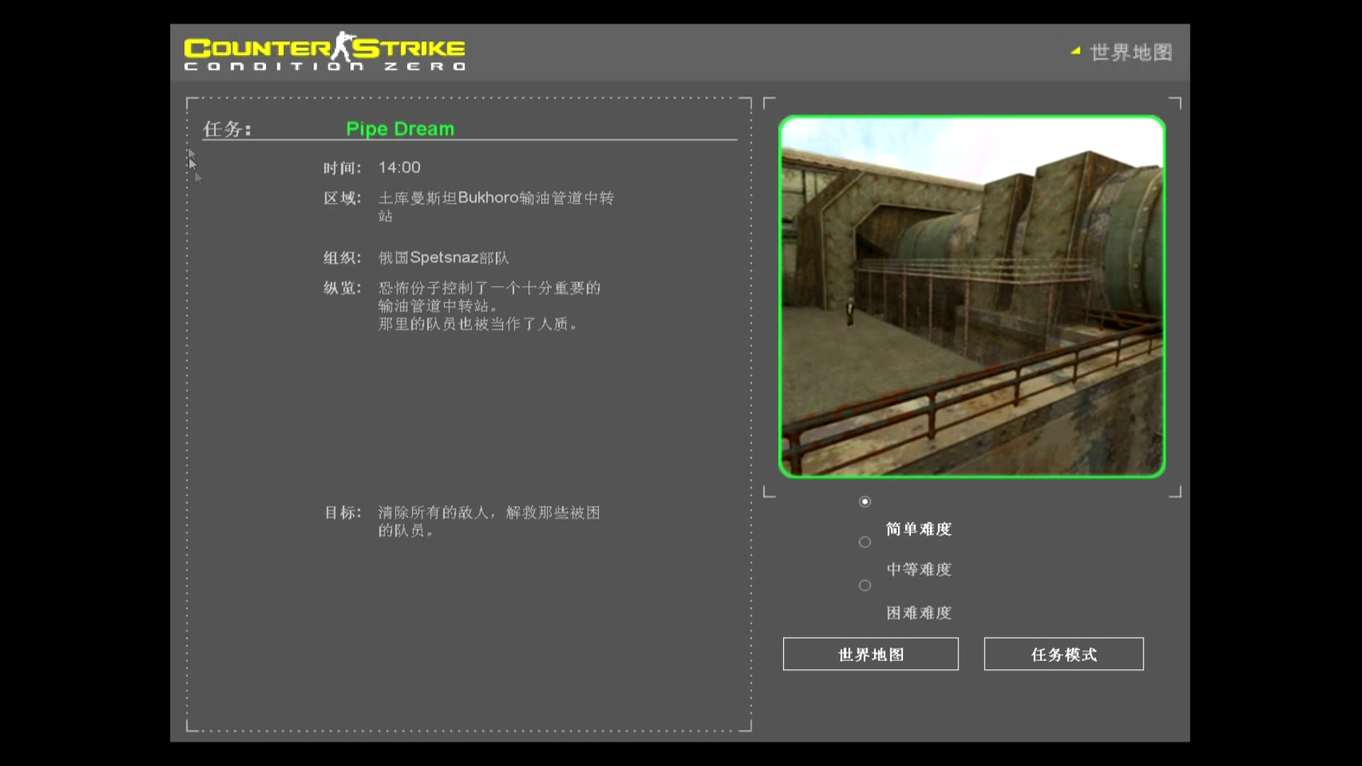Screen dimensions: 1362x766
Task: Click the Pipe Dream map preview image
Action: tap(971, 296)
